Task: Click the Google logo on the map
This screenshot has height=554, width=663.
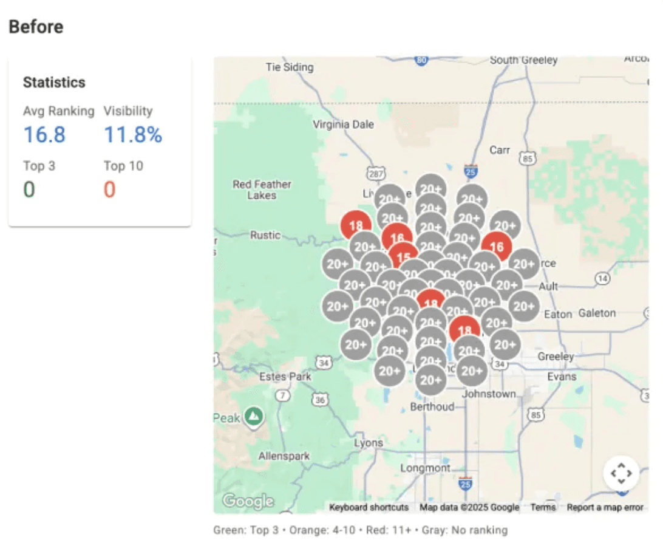Action: [x=248, y=502]
